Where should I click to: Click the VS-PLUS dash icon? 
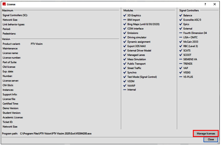[x=181, y=77]
